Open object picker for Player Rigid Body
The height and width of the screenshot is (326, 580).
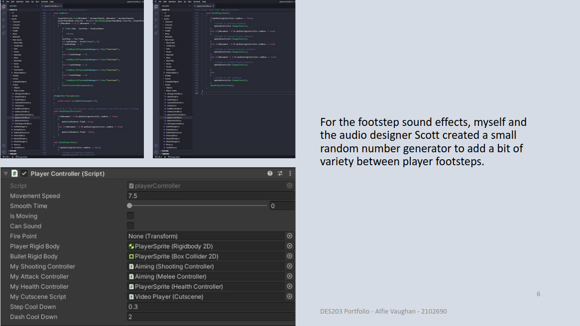tap(290, 246)
